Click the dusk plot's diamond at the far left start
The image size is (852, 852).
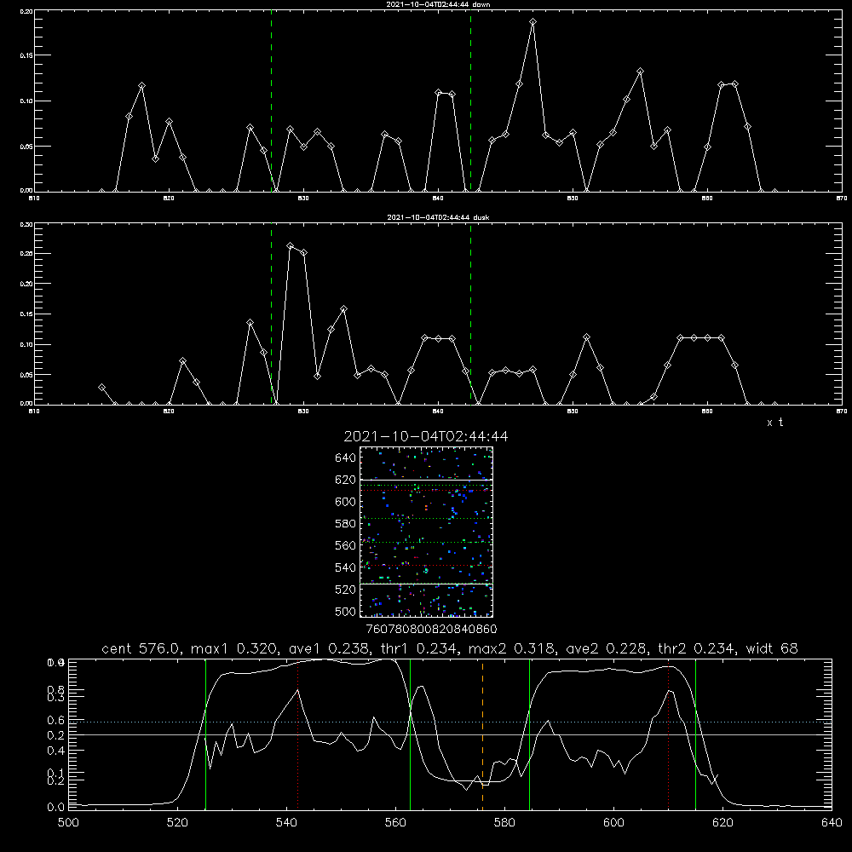pyautogui.click(x=101, y=388)
